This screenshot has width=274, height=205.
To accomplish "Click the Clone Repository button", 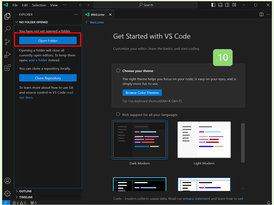I will coord(48,78).
